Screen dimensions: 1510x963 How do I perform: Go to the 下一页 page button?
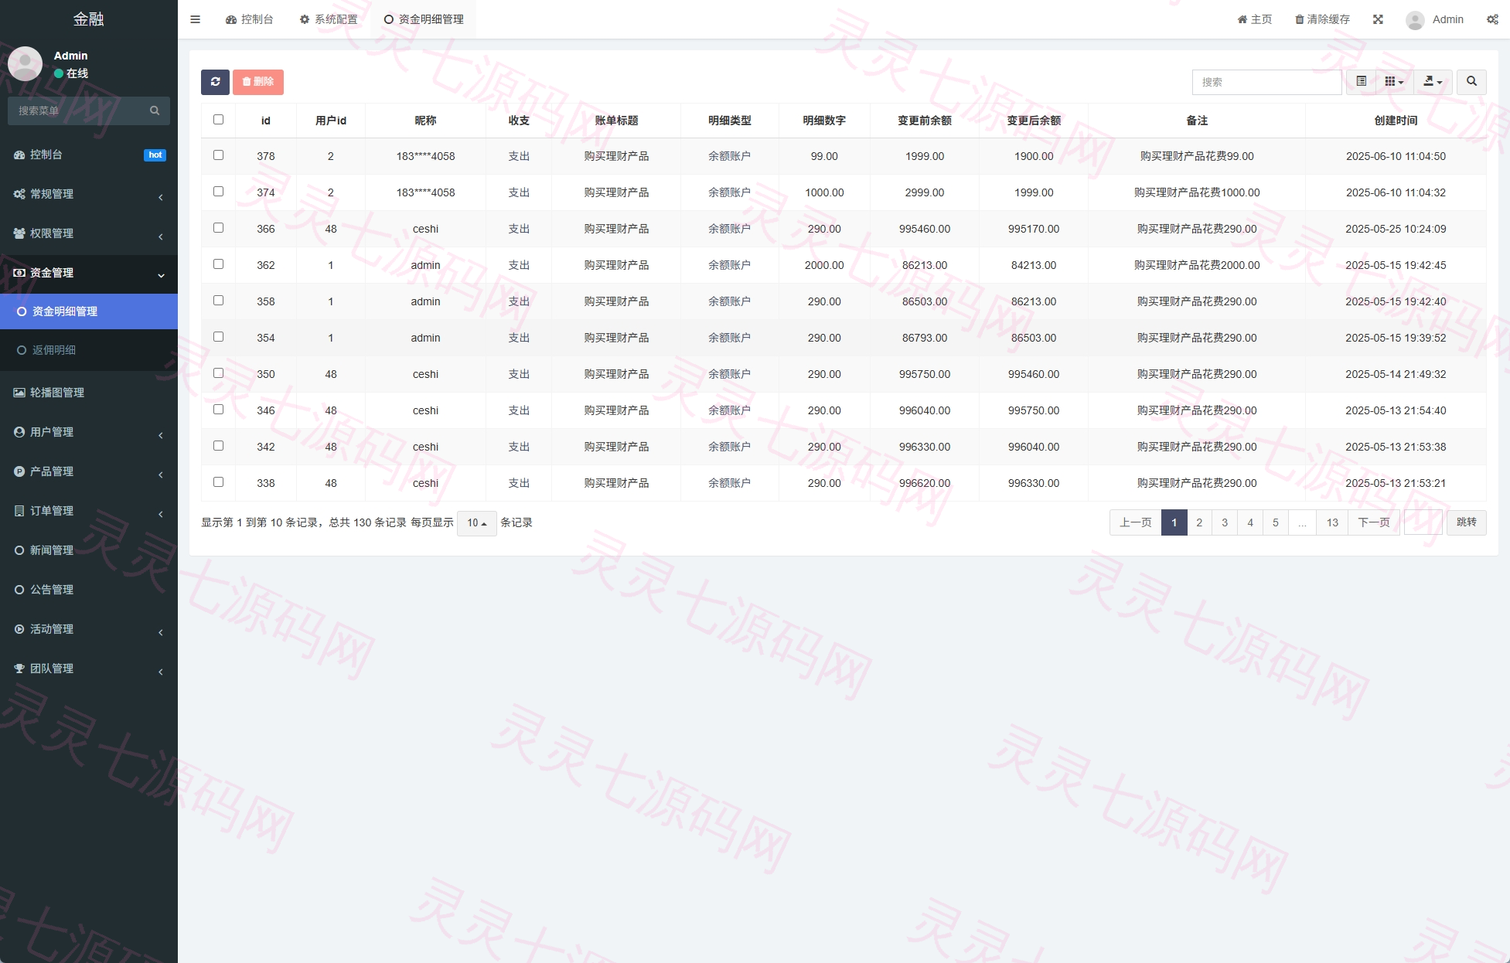[x=1374, y=523]
